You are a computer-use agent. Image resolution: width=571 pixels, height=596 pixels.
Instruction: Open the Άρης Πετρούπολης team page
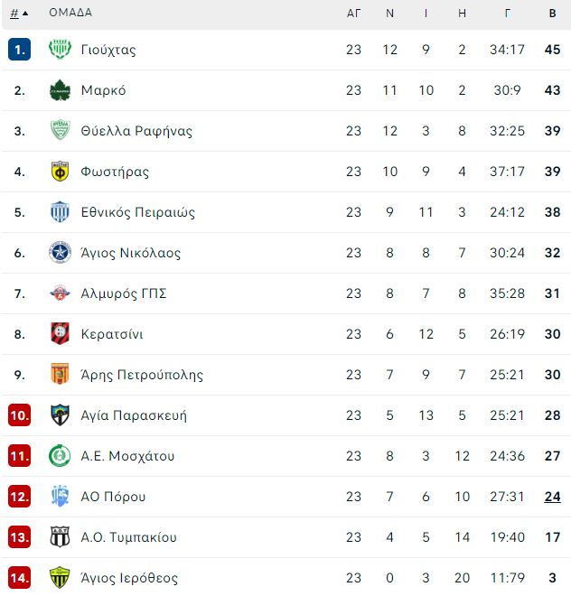(142, 375)
